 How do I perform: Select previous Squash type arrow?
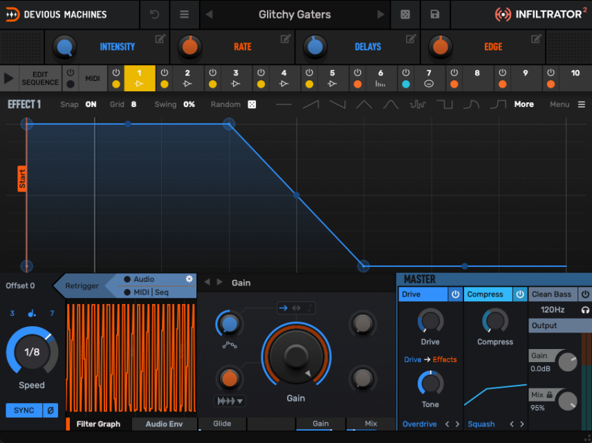tap(512, 424)
